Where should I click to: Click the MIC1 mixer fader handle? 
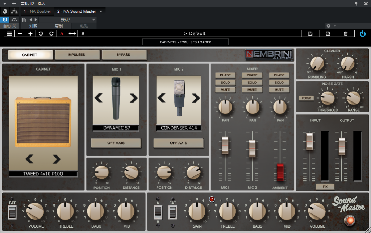pos(225,145)
